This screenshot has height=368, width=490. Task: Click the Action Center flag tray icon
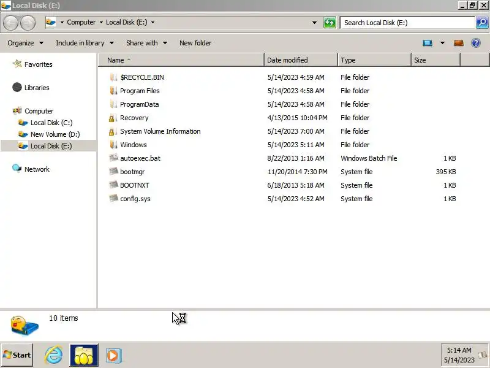point(483,355)
